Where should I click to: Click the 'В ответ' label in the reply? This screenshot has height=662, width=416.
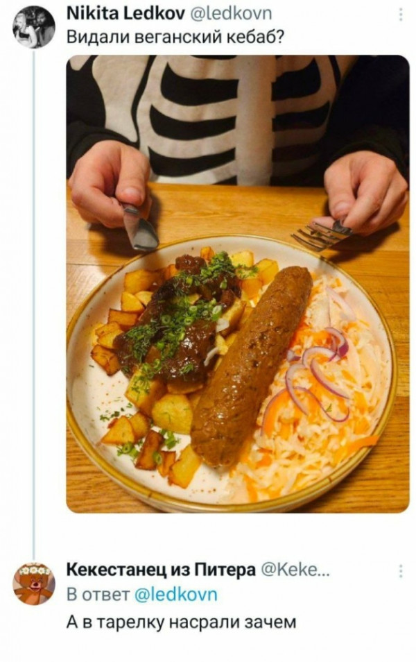(98, 594)
